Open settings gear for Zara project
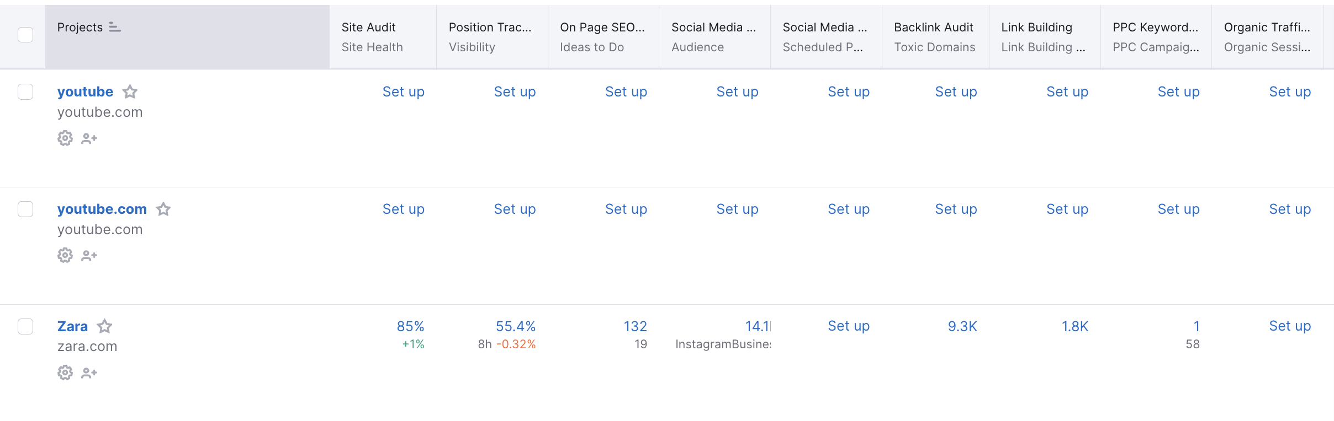Viewport: 1334px width, 421px height. [65, 373]
